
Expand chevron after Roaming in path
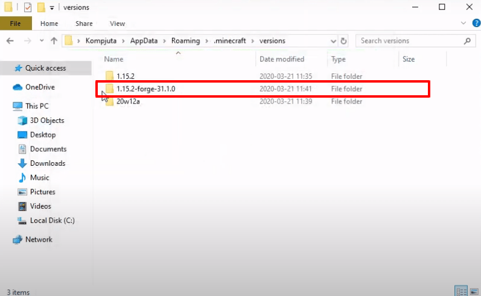207,41
